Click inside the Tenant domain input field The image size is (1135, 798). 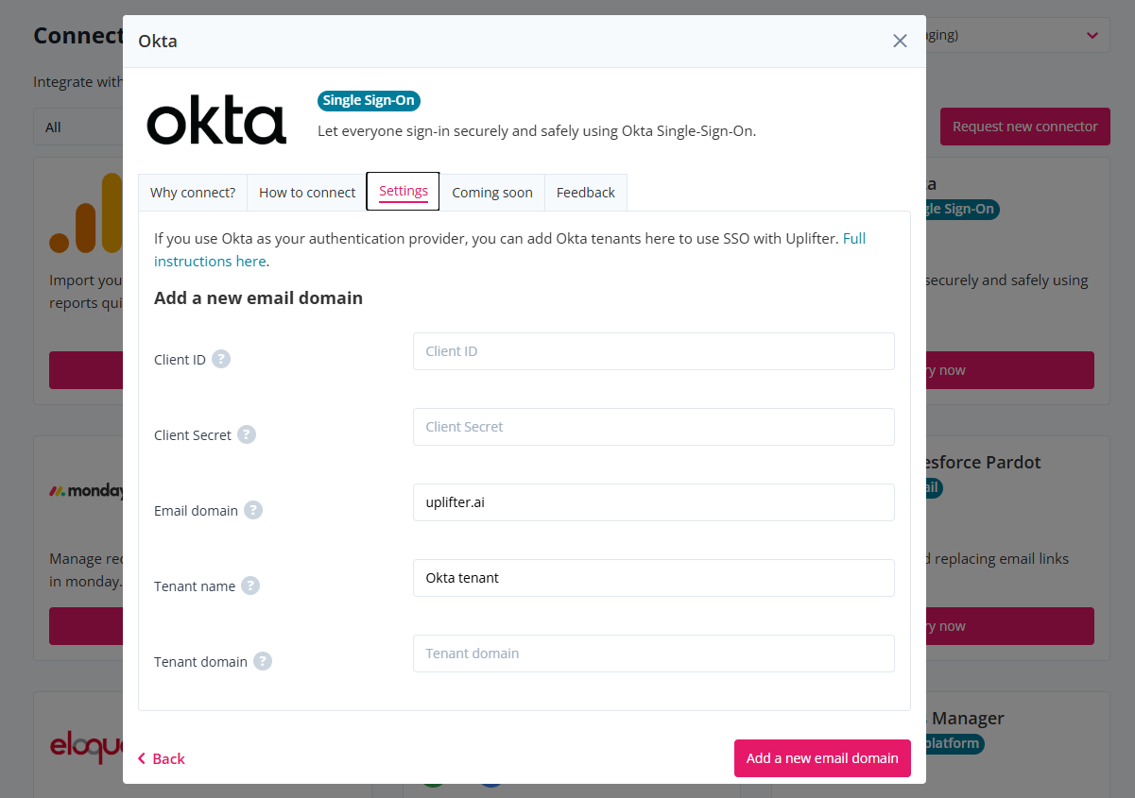[x=653, y=654]
